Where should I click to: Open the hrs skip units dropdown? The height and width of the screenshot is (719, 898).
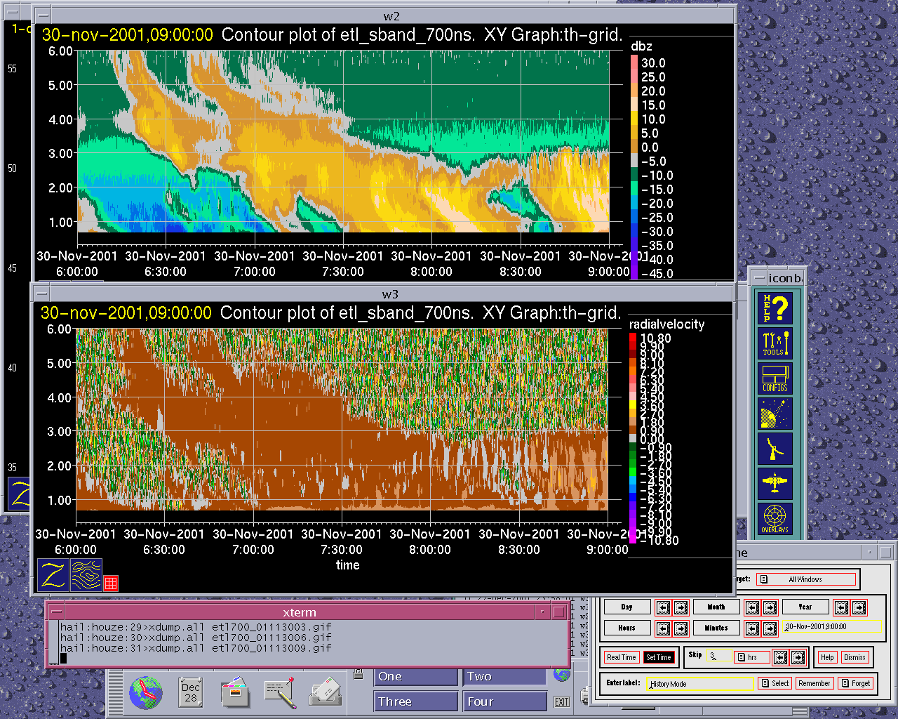(x=751, y=658)
